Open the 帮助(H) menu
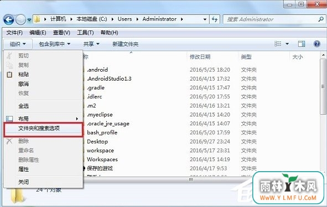This screenshot has width=327, height=207. pyautogui.click(x=110, y=33)
